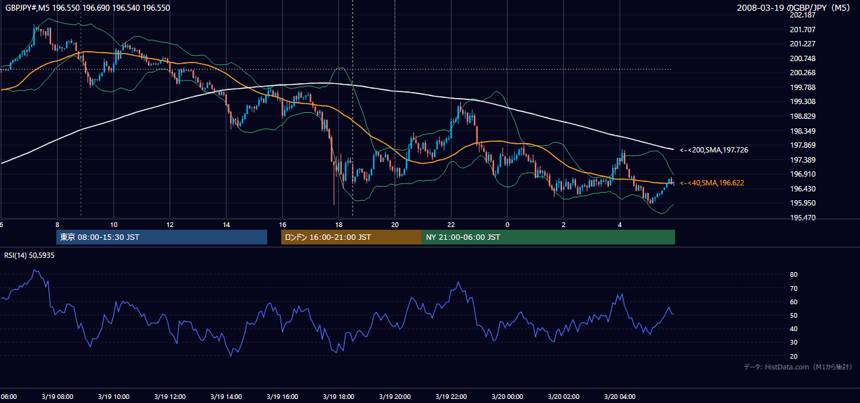Click the 3/19 22:00 date label

[451, 397]
